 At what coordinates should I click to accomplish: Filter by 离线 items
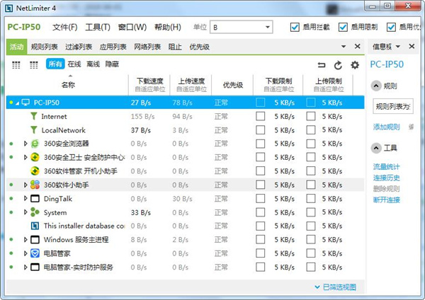pos(93,64)
